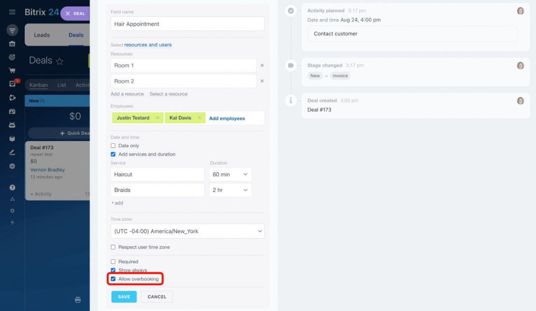Image resolution: width=536 pixels, height=311 pixels.
Task: Remove Kai Davis from employees
Action: click(x=199, y=117)
